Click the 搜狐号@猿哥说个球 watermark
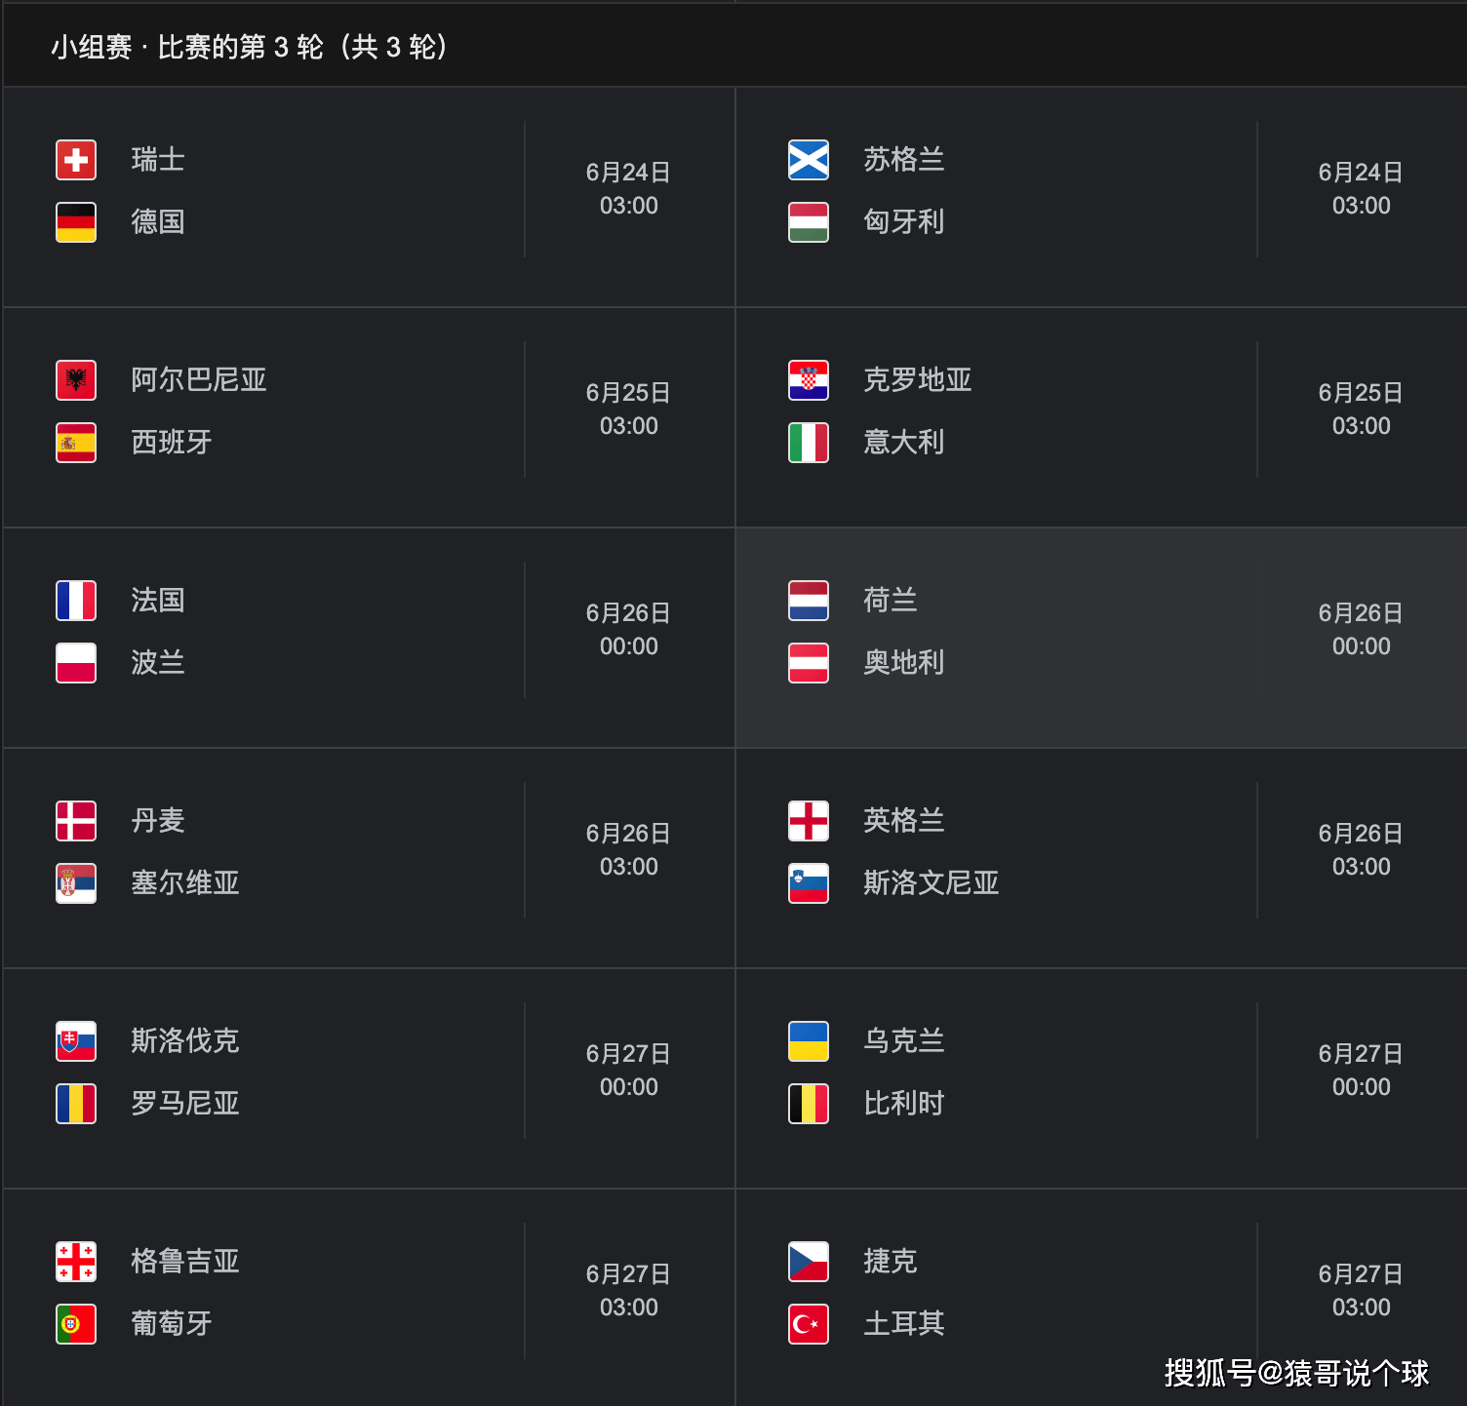 1296,1373
